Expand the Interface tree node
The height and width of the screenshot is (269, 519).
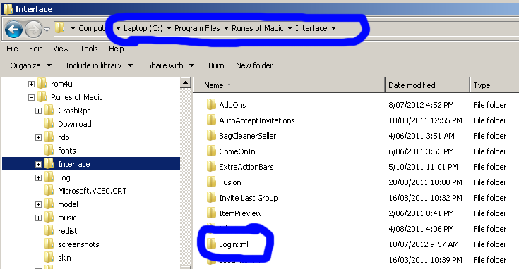coord(38,164)
